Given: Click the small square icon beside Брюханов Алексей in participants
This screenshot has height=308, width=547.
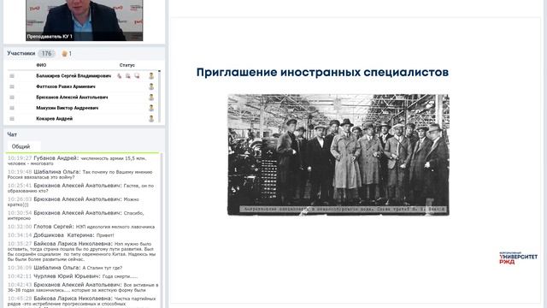Looking at the screenshot, I should click(12, 98).
